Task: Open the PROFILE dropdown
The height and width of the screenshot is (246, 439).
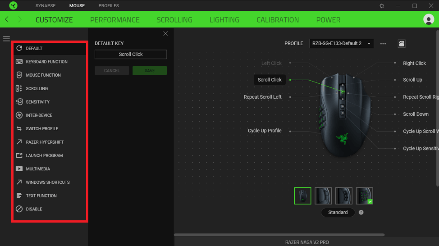Action: pyautogui.click(x=341, y=43)
